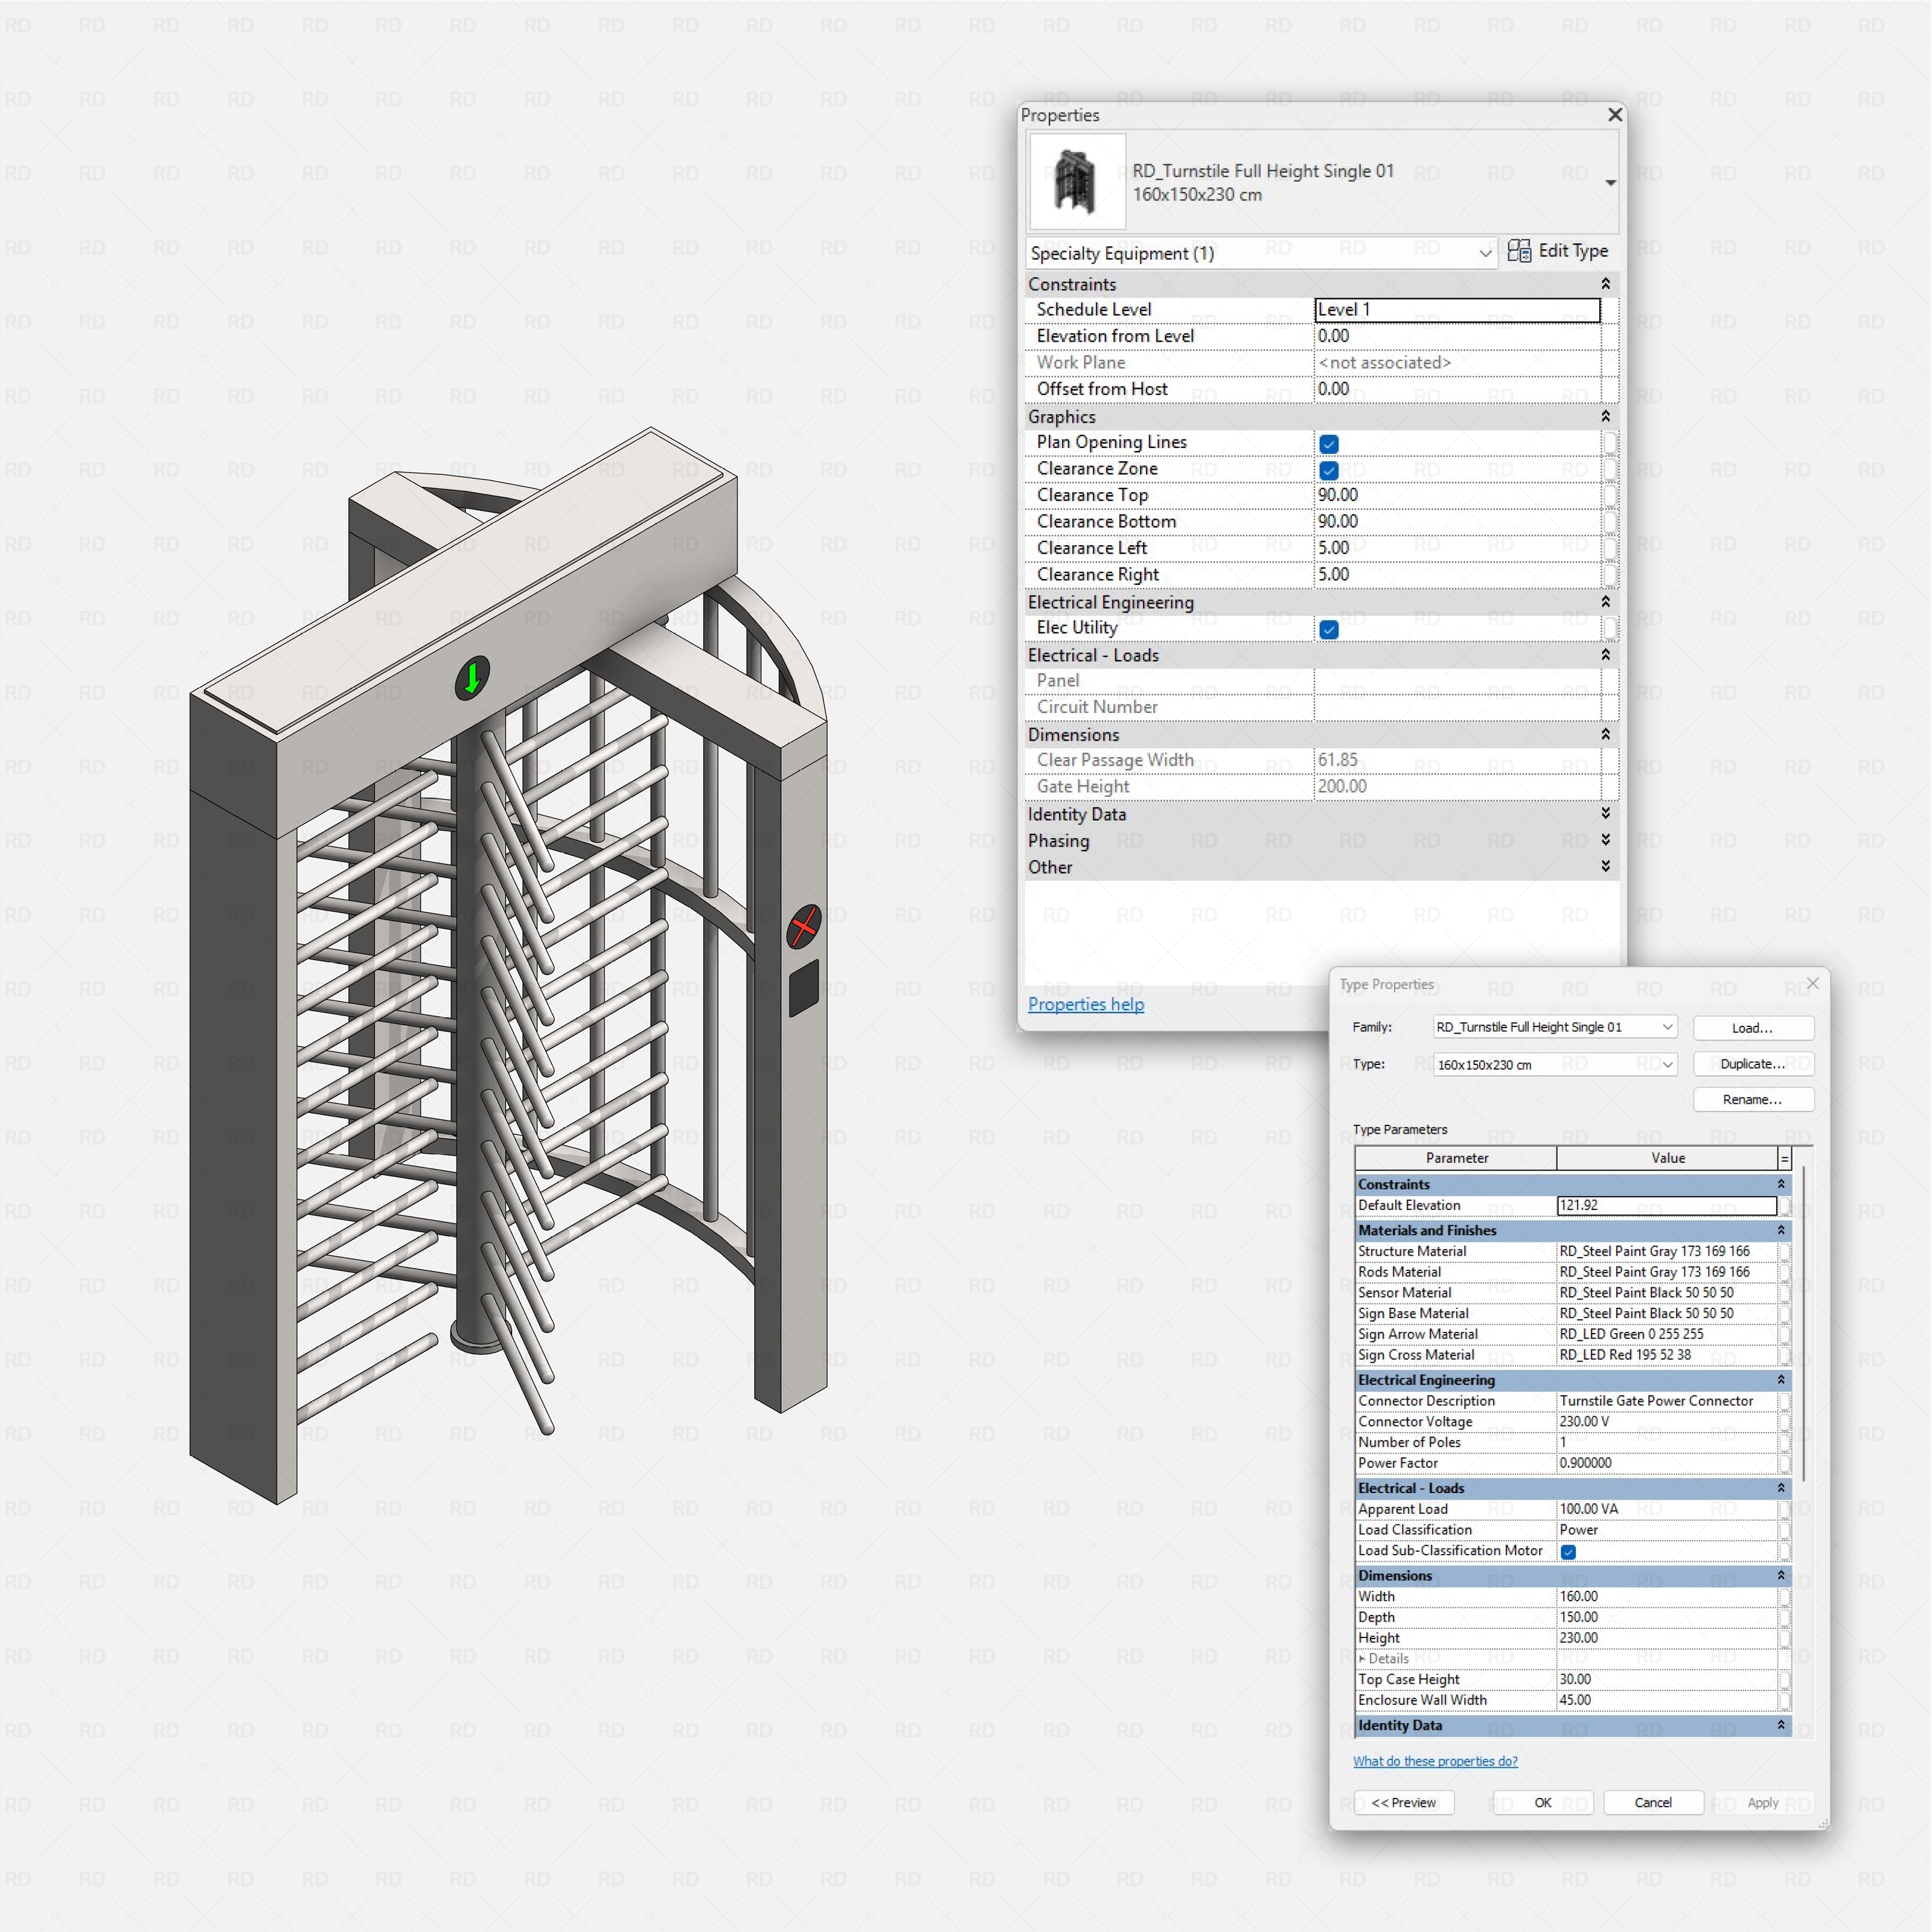
Task: Click the associate button beside Plan Opening Lines
Action: click(x=1610, y=442)
